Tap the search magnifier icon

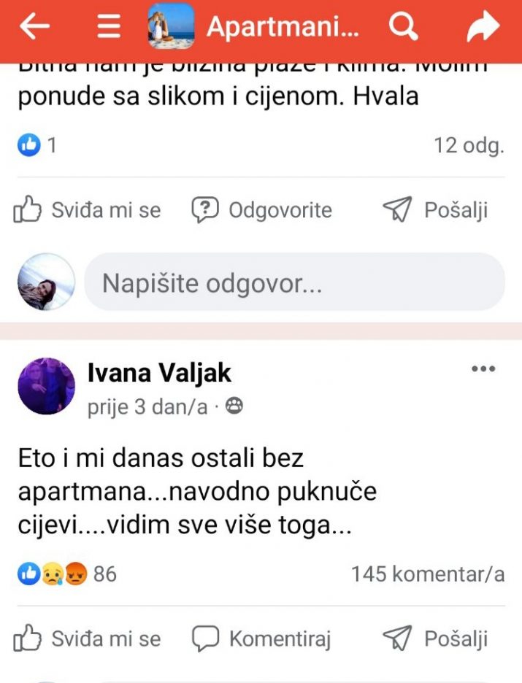tap(402, 27)
